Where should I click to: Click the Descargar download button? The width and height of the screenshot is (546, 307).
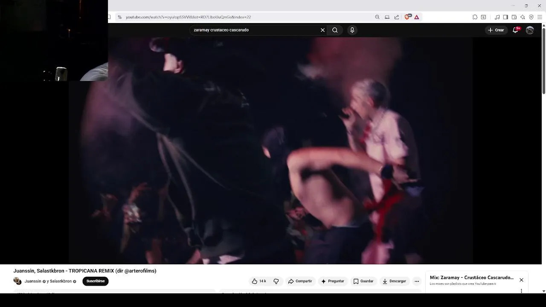pos(394,281)
